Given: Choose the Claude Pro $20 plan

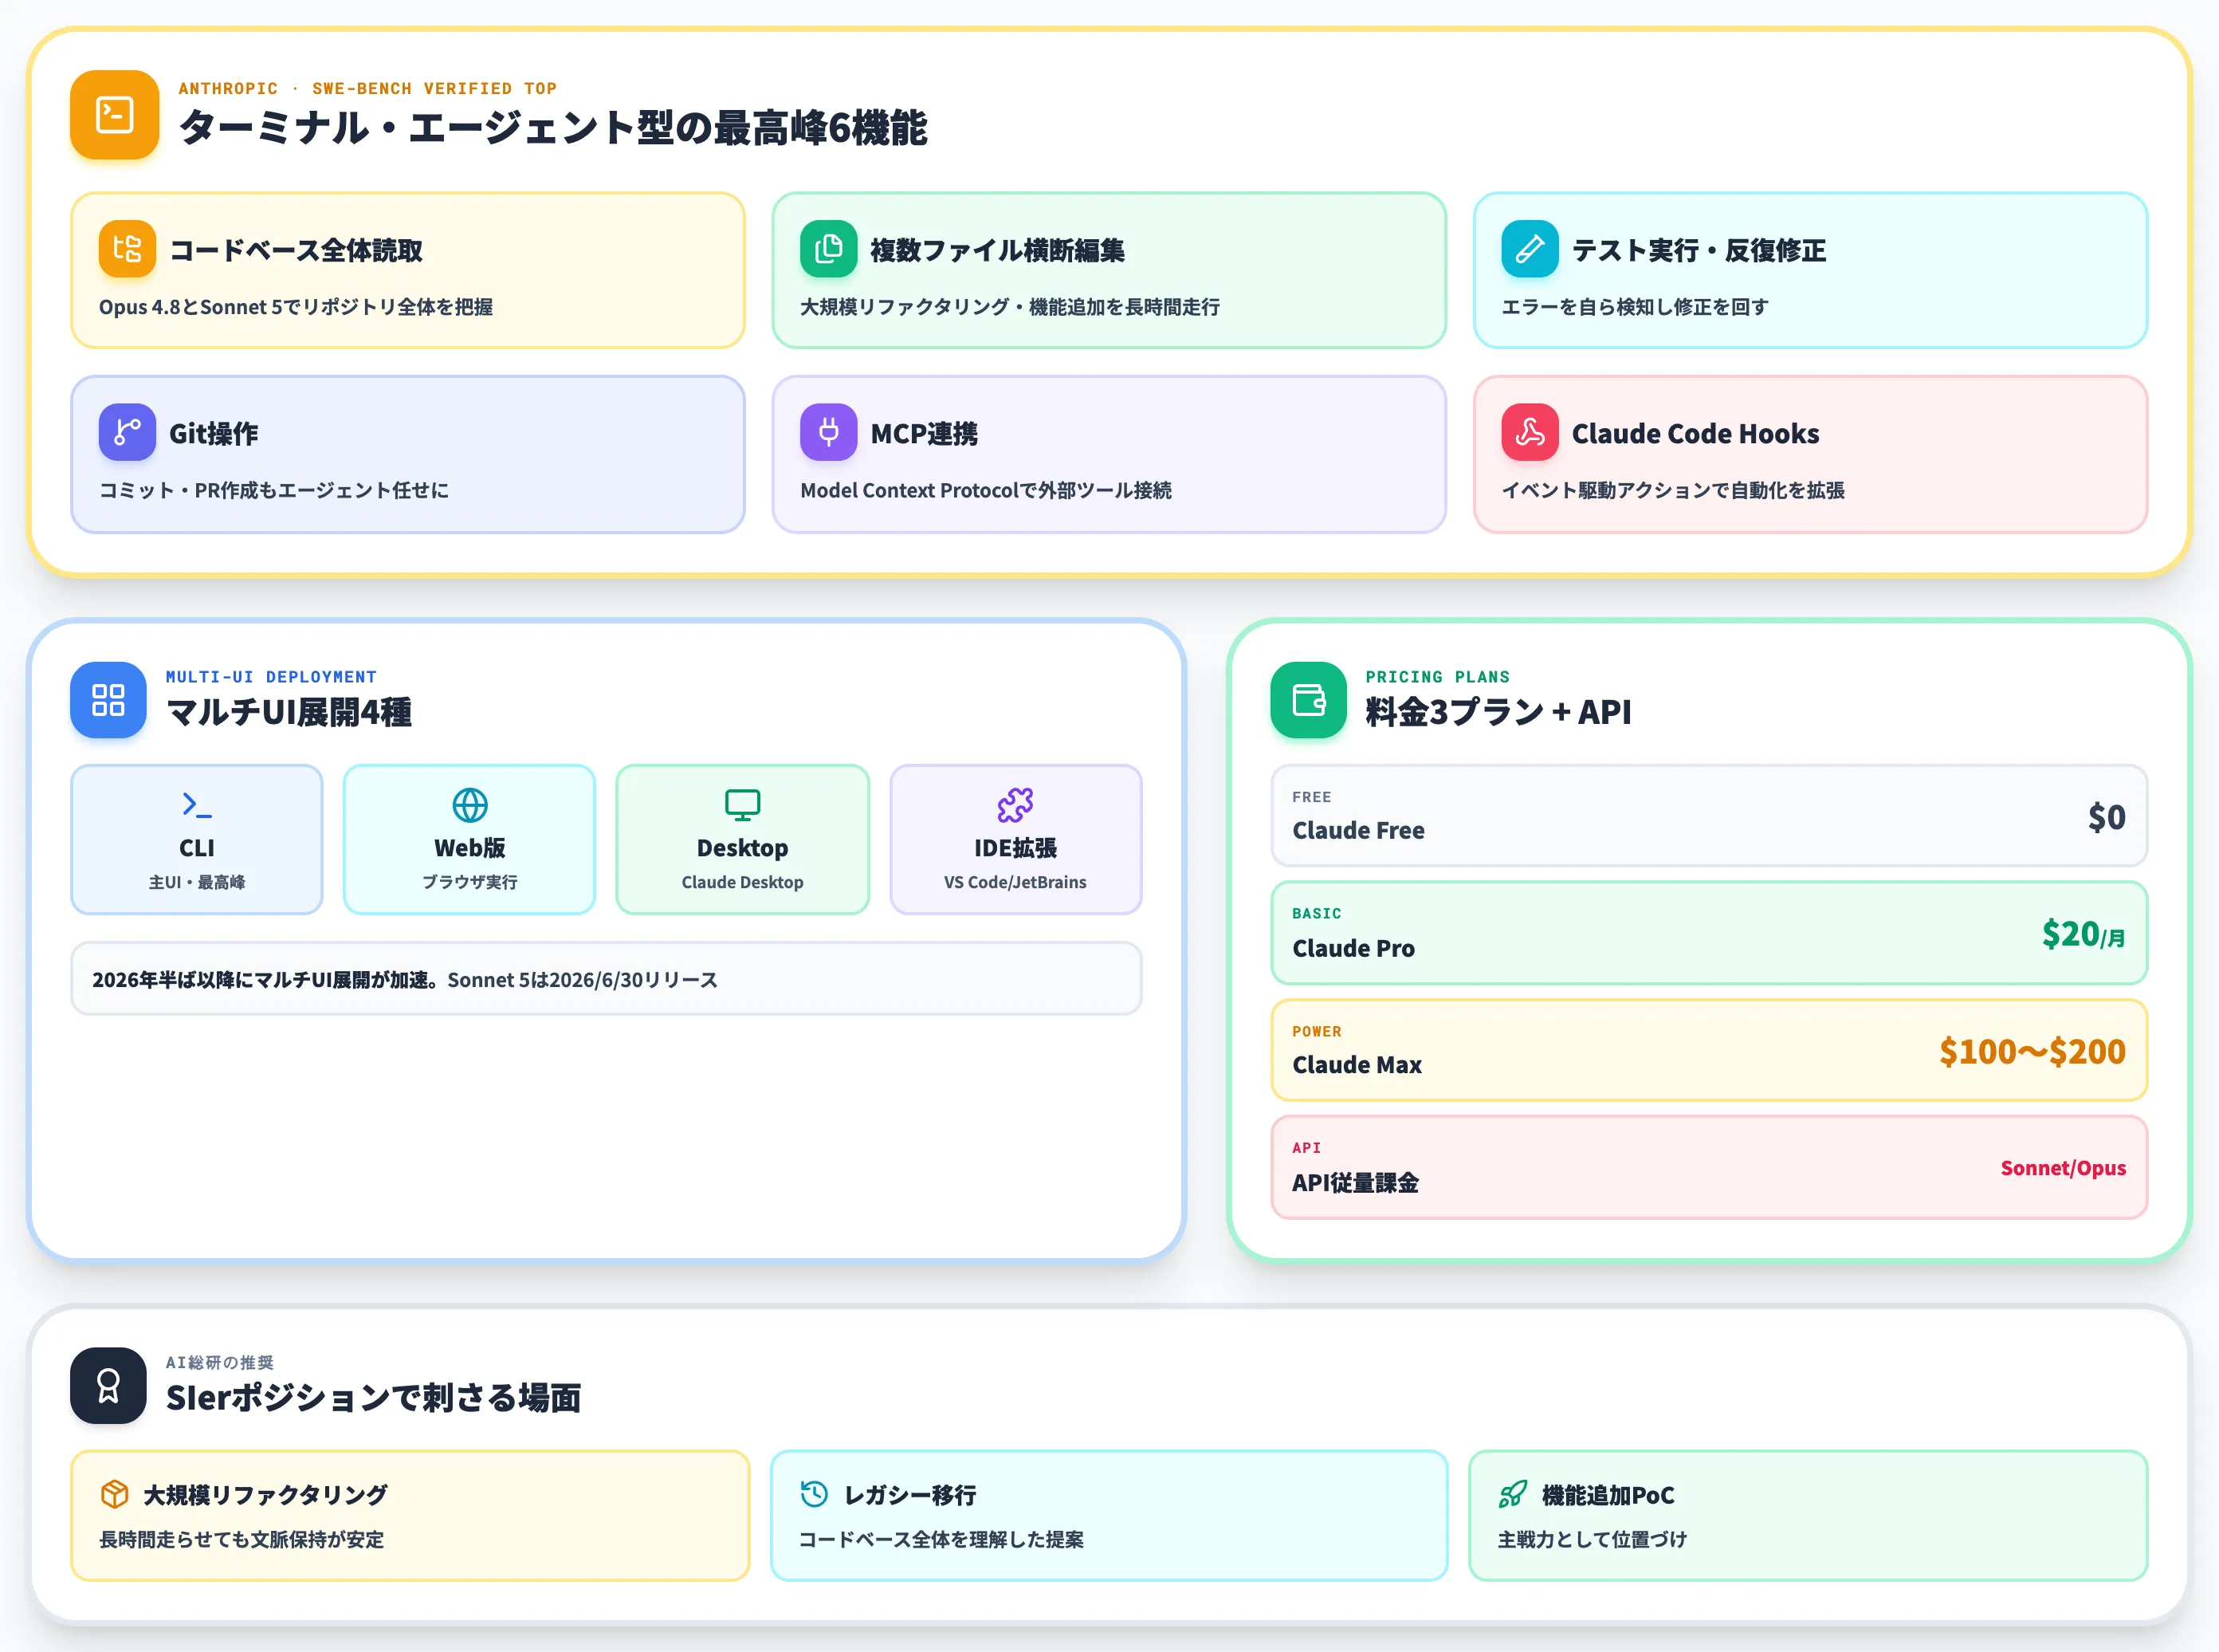Looking at the screenshot, I should click(x=1709, y=933).
